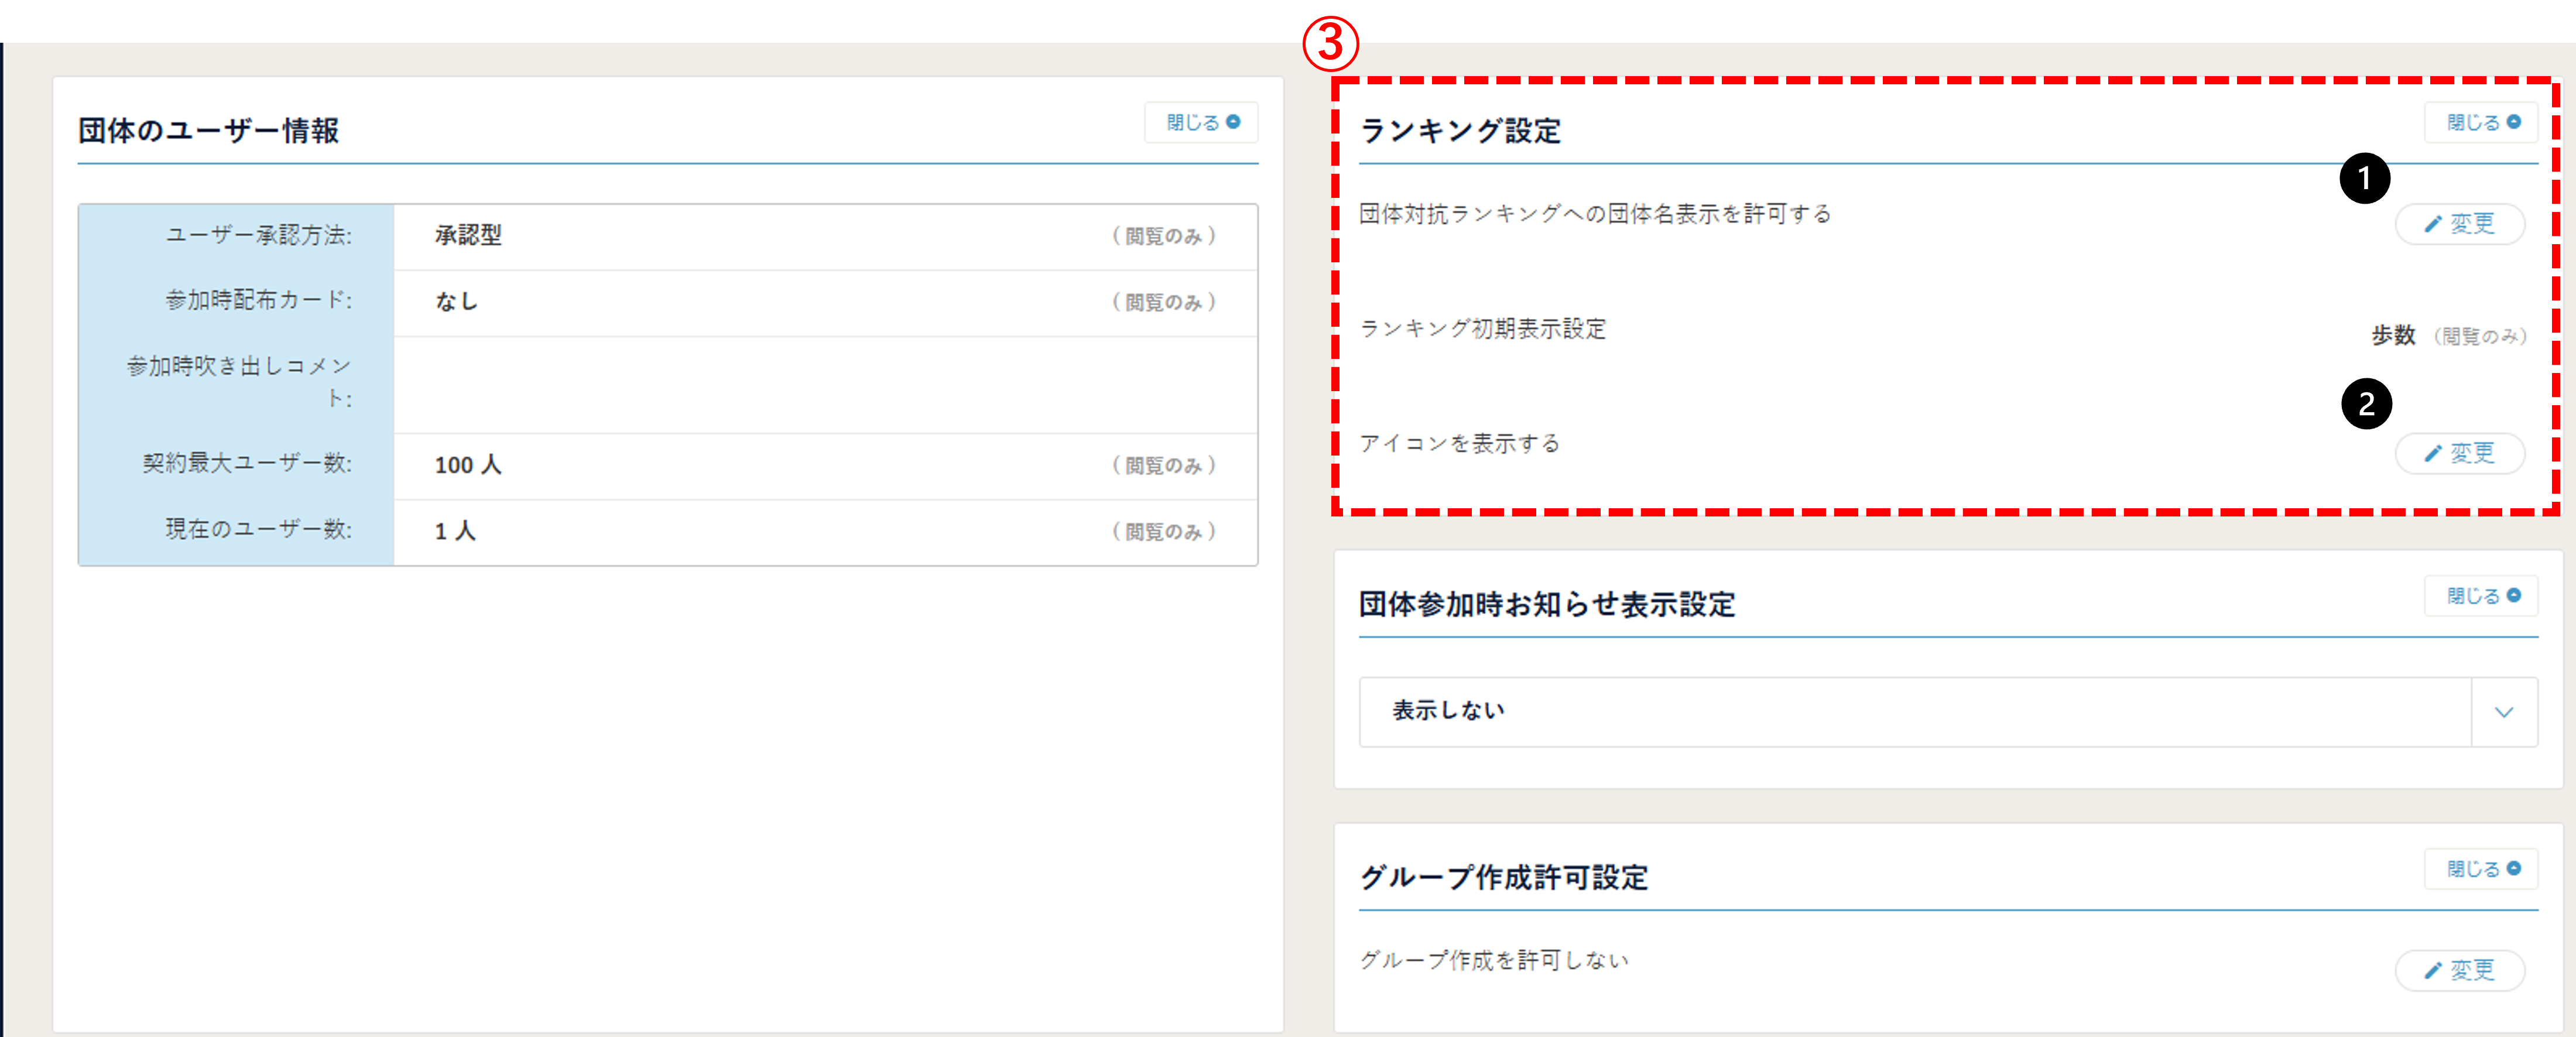Click pencil icon beside 団体名表示 setting
Screen dimensions: 2576x1037
pyautogui.click(x=2433, y=224)
